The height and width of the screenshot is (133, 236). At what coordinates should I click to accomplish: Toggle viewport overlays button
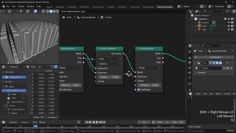coord(35,11)
